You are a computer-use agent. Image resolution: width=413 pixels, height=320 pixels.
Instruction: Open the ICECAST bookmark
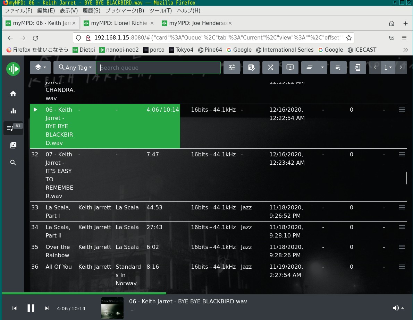click(x=362, y=50)
